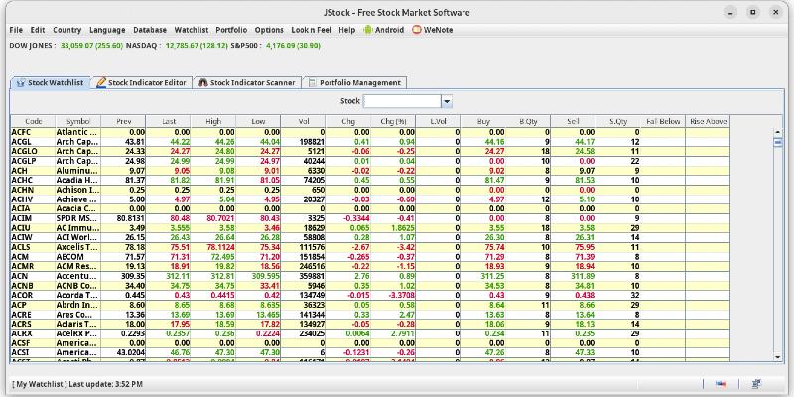
Task: Click the country flag icon in status bar
Action: 721,383
